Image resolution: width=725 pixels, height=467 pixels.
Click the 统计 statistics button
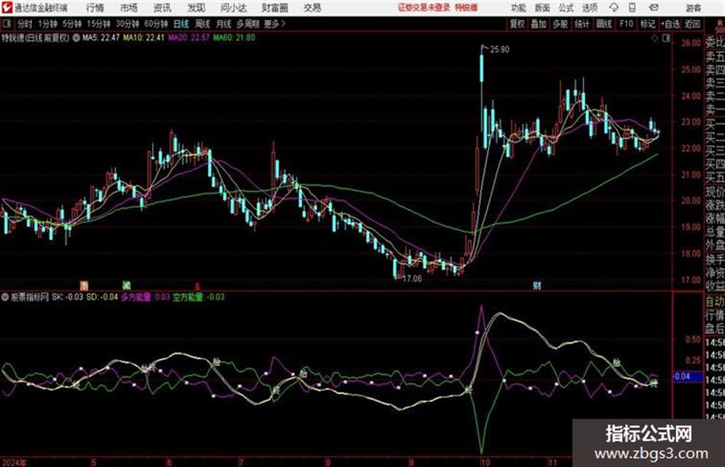(582, 24)
